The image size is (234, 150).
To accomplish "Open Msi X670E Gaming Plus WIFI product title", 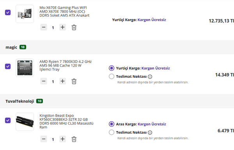I will [x=64, y=11].
